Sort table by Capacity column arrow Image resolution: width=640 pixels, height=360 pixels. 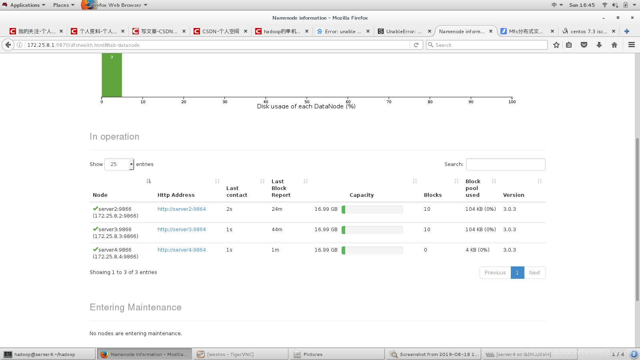click(415, 181)
